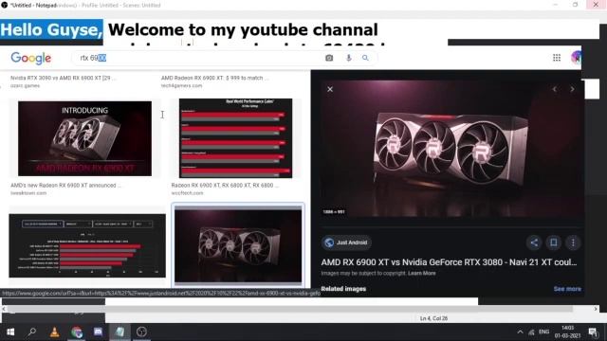Open the dark benchmark bar chart thumbnail

[x=87, y=245]
